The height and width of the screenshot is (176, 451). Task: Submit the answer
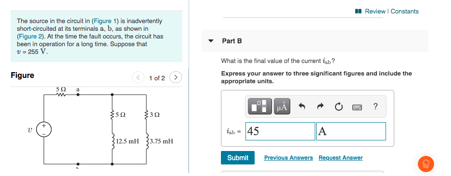click(238, 158)
